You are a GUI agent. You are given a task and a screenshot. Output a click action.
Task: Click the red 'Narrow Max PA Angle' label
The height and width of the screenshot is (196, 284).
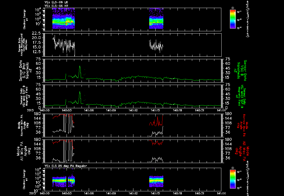[x=242, y=125]
